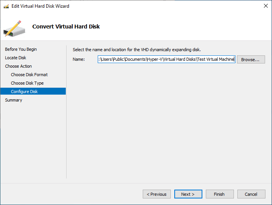Go to the Choose Disk Type step
Image resolution: width=272 pixels, height=205 pixels.
point(27,83)
